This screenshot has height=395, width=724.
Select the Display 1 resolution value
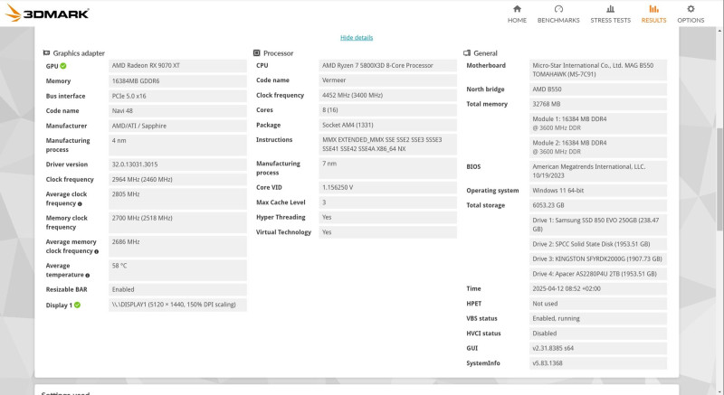177,305
